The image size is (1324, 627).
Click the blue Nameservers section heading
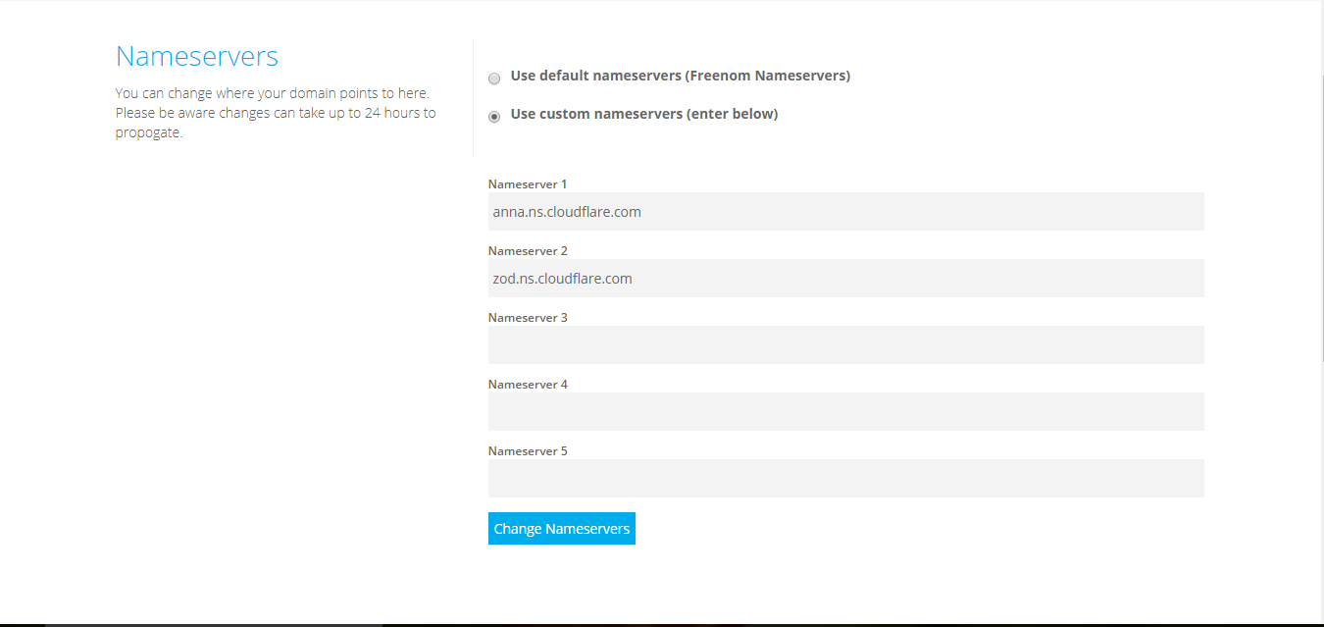point(197,57)
